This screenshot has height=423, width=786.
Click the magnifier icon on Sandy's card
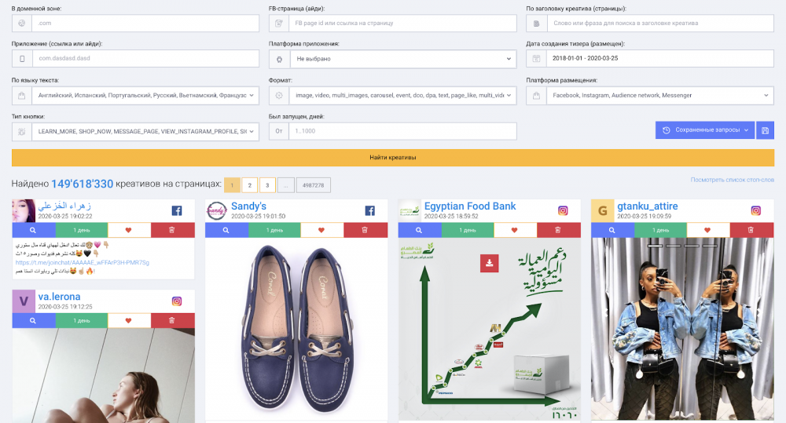(226, 230)
